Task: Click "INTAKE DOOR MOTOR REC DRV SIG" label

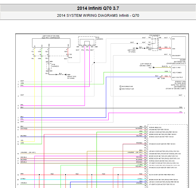Action: [x=162, y=161]
